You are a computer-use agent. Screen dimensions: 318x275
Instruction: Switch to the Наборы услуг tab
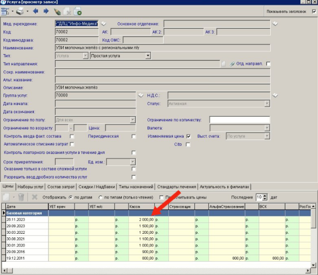(x=30, y=186)
